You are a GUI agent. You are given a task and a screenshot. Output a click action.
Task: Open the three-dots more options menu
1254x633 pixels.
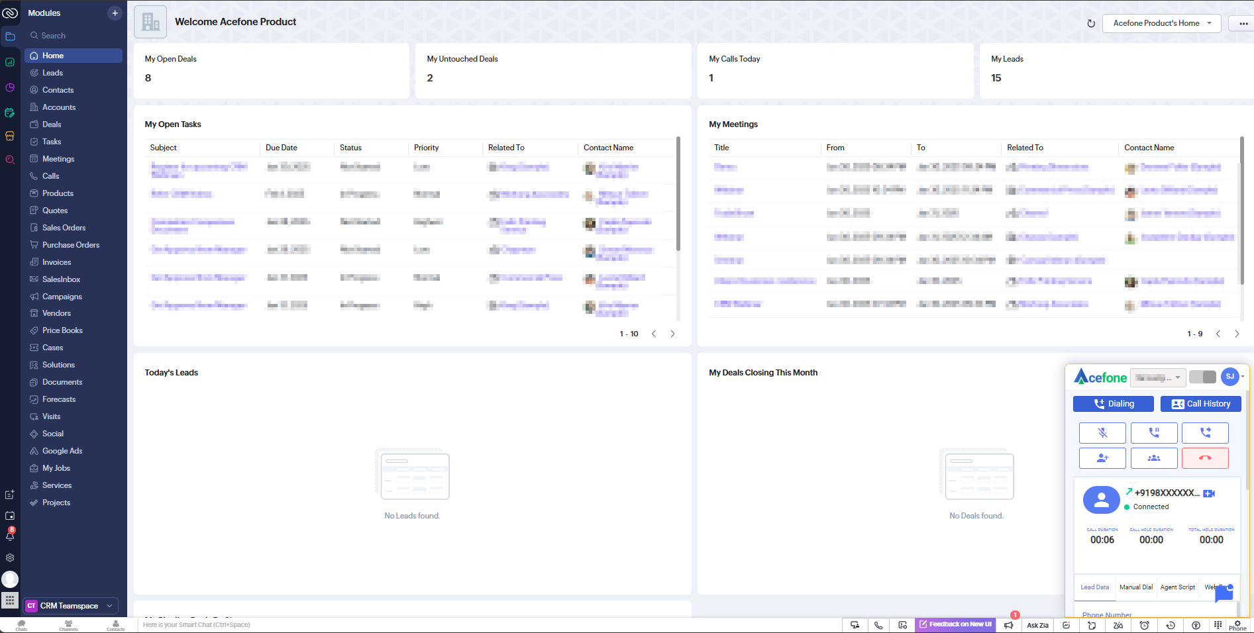click(1243, 23)
